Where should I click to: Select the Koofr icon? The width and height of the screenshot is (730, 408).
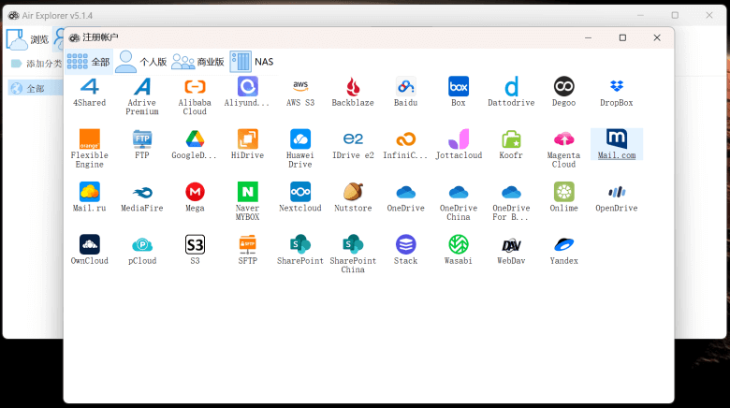pyautogui.click(x=511, y=139)
